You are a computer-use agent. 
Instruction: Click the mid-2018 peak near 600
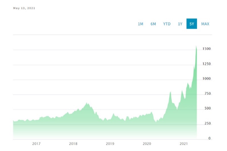(x=87, y=103)
